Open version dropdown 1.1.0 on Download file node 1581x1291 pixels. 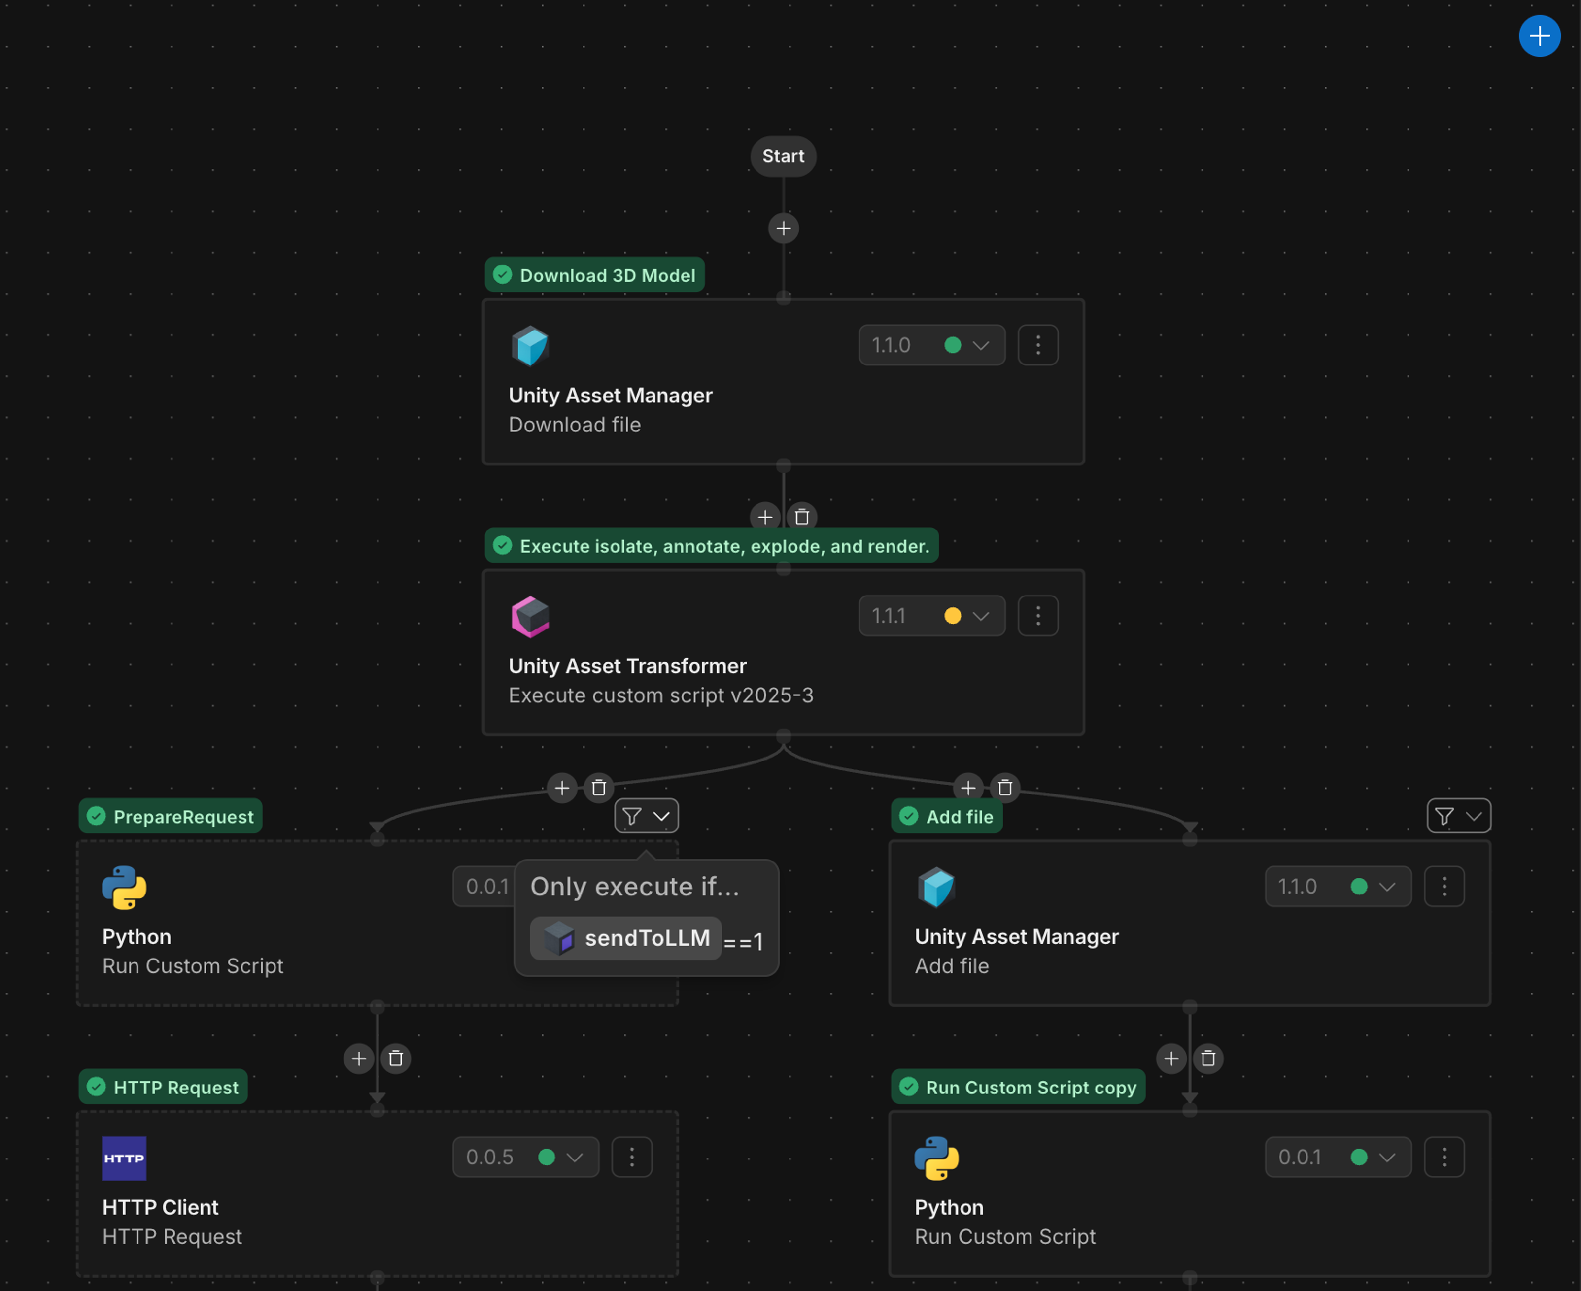tap(931, 345)
